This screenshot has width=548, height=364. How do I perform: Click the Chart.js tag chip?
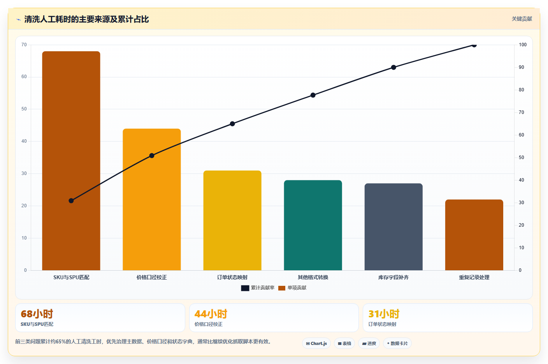click(x=316, y=343)
